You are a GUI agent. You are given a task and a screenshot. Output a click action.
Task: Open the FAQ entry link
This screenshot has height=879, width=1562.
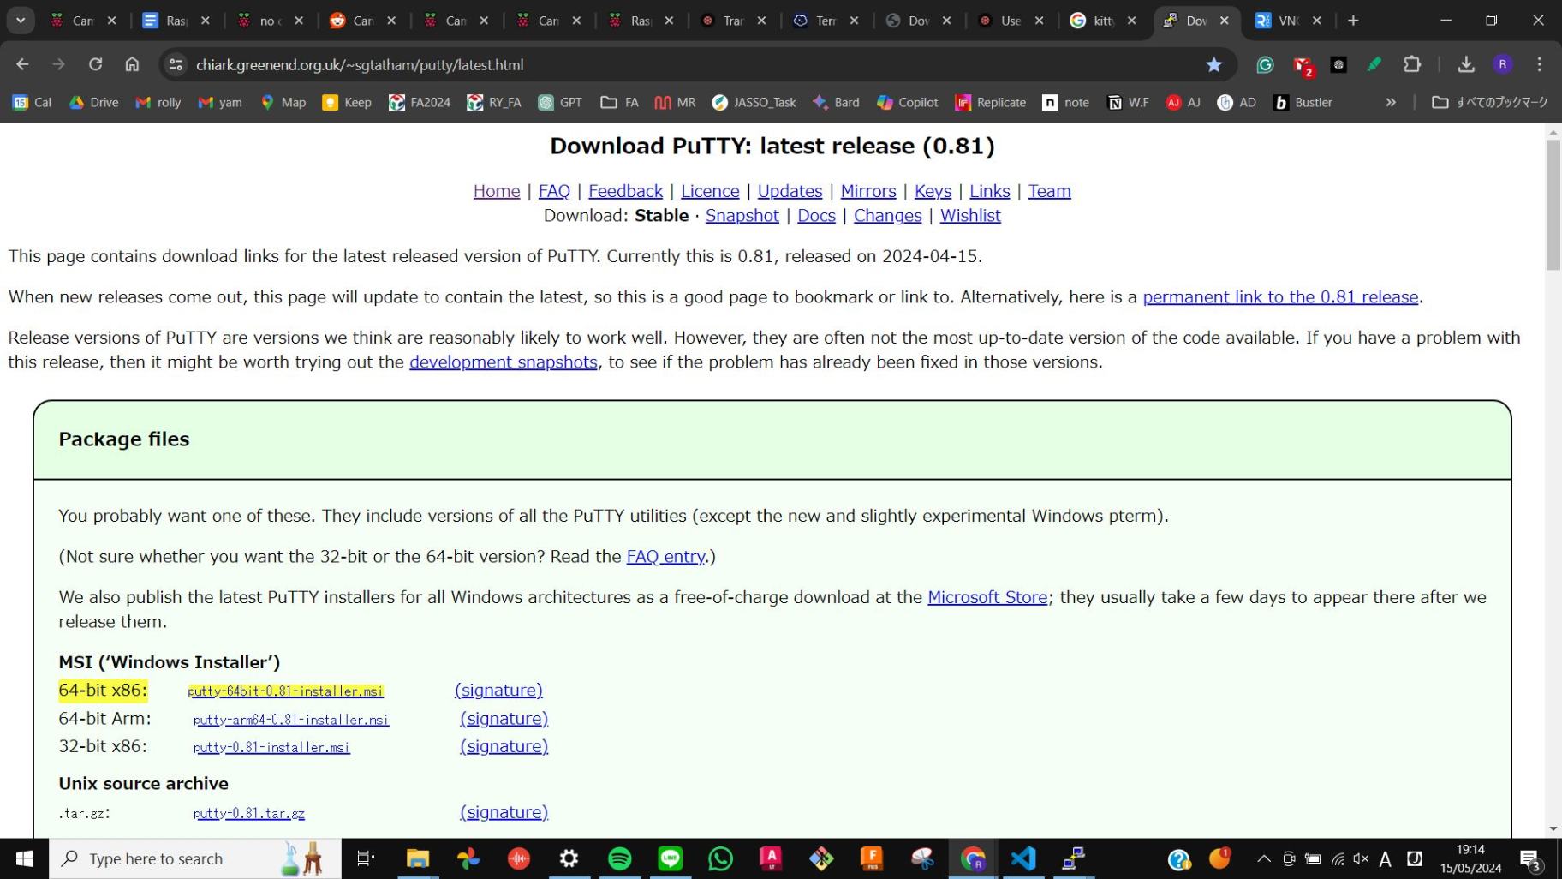pyautogui.click(x=665, y=557)
